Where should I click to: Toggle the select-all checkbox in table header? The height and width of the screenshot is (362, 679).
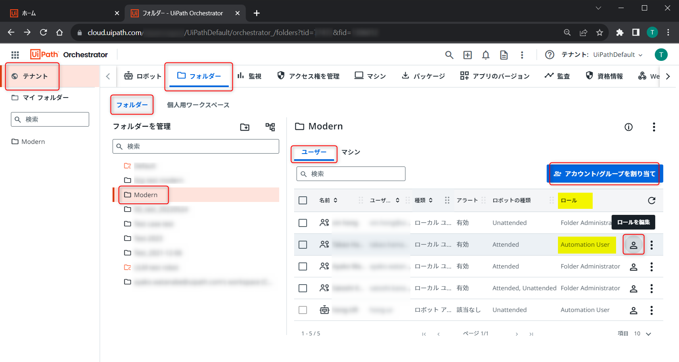[x=303, y=200]
